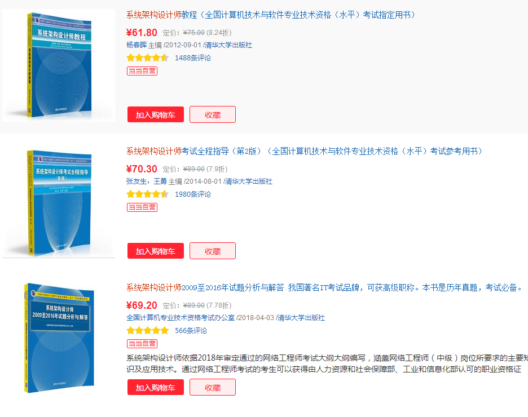Open the 2009至2016年试题分析与解答 title link
Viewport: 528px width, 417px height.
point(325,287)
